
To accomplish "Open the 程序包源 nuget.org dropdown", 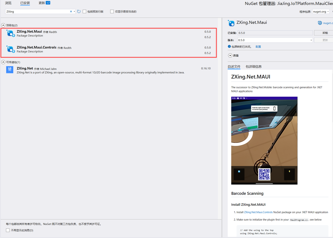I will (x=321, y=12).
